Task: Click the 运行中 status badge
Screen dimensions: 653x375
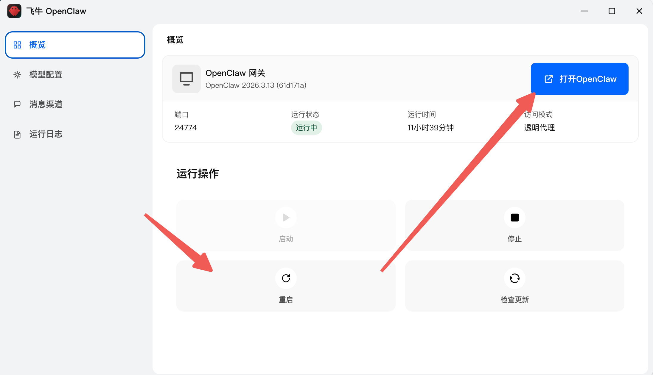Action: click(x=306, y=128)
